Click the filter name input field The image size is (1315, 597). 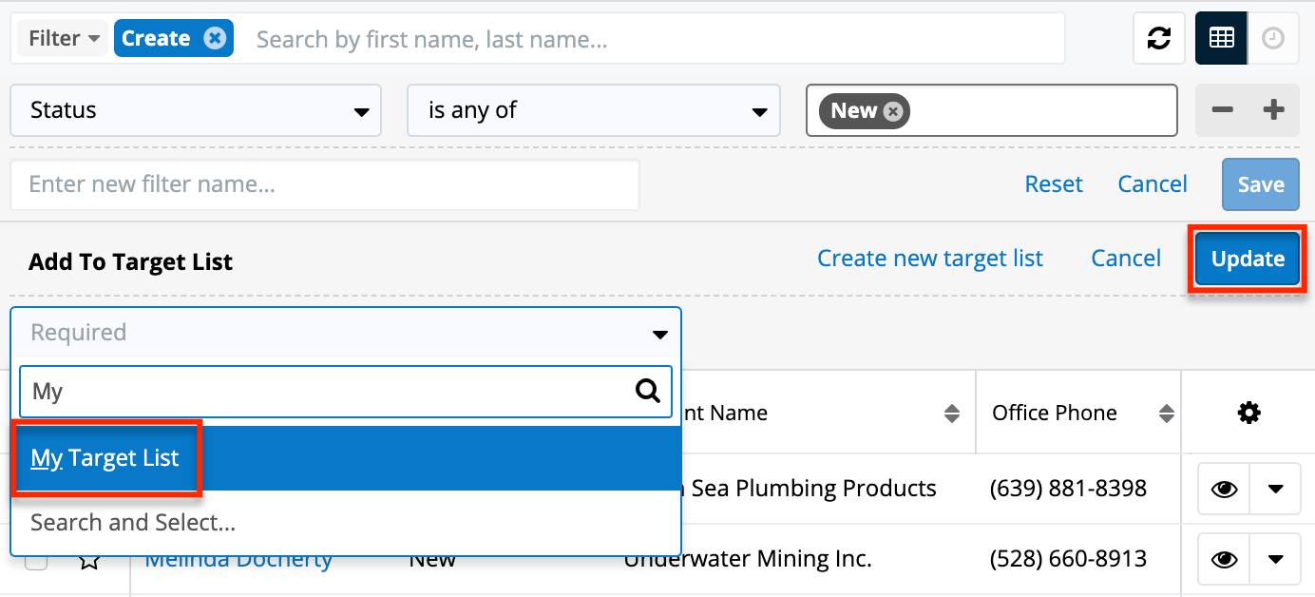point(324,184)
